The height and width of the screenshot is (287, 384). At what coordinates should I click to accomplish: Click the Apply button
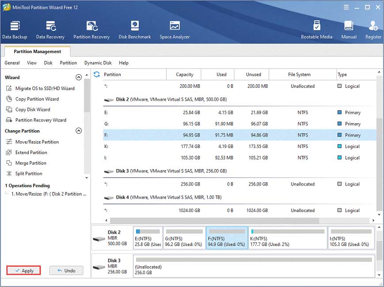pos(24,270)
